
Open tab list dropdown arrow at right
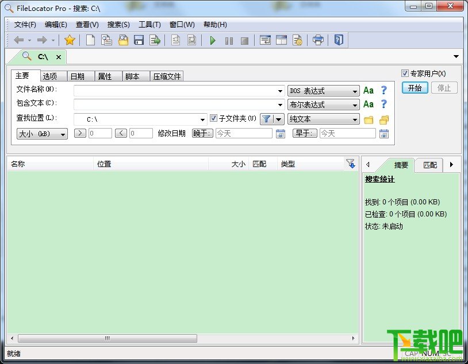[x=456, y=56]
